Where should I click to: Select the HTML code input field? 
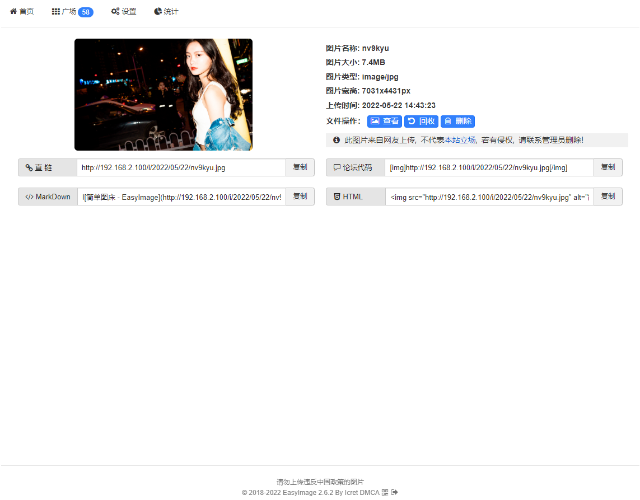[x=489, y=197]
